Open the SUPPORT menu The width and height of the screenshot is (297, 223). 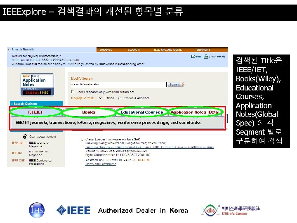click(x=203, y=50)
